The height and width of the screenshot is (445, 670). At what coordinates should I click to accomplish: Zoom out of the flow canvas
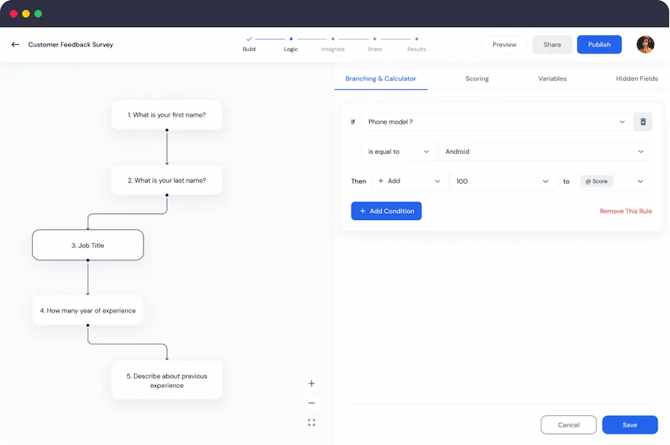click(x=311, y=402)
